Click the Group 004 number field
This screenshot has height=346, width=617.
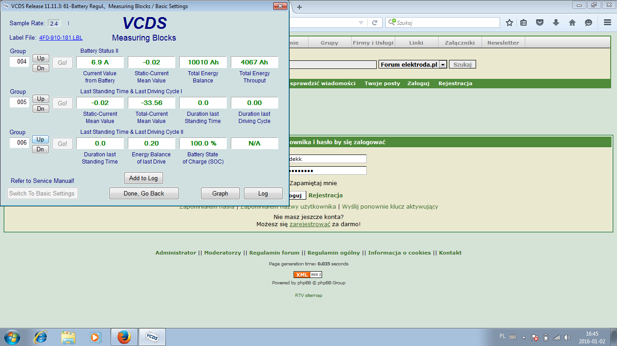[x=20, y=61]
